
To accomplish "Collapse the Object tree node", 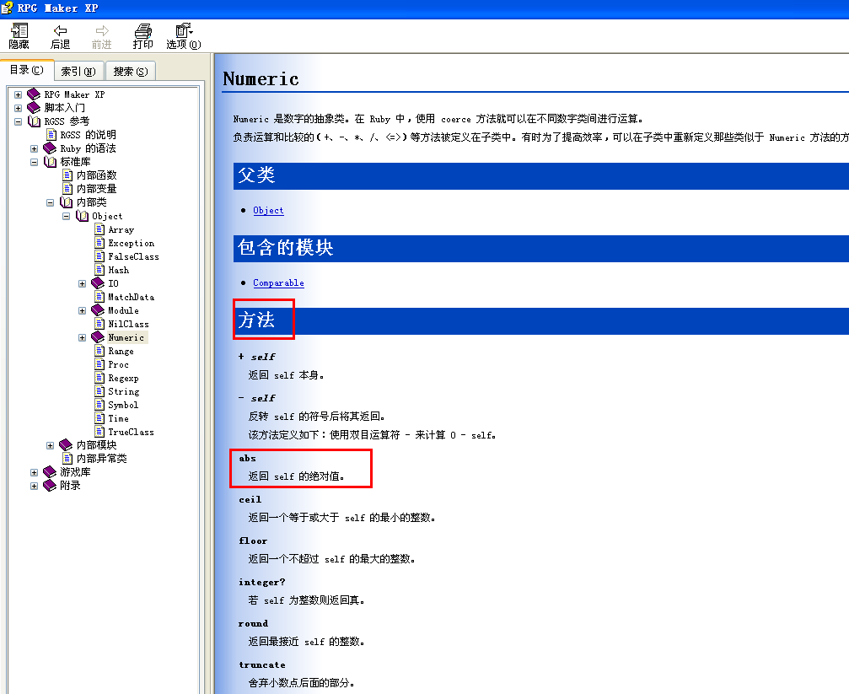I will click(66, 216).
